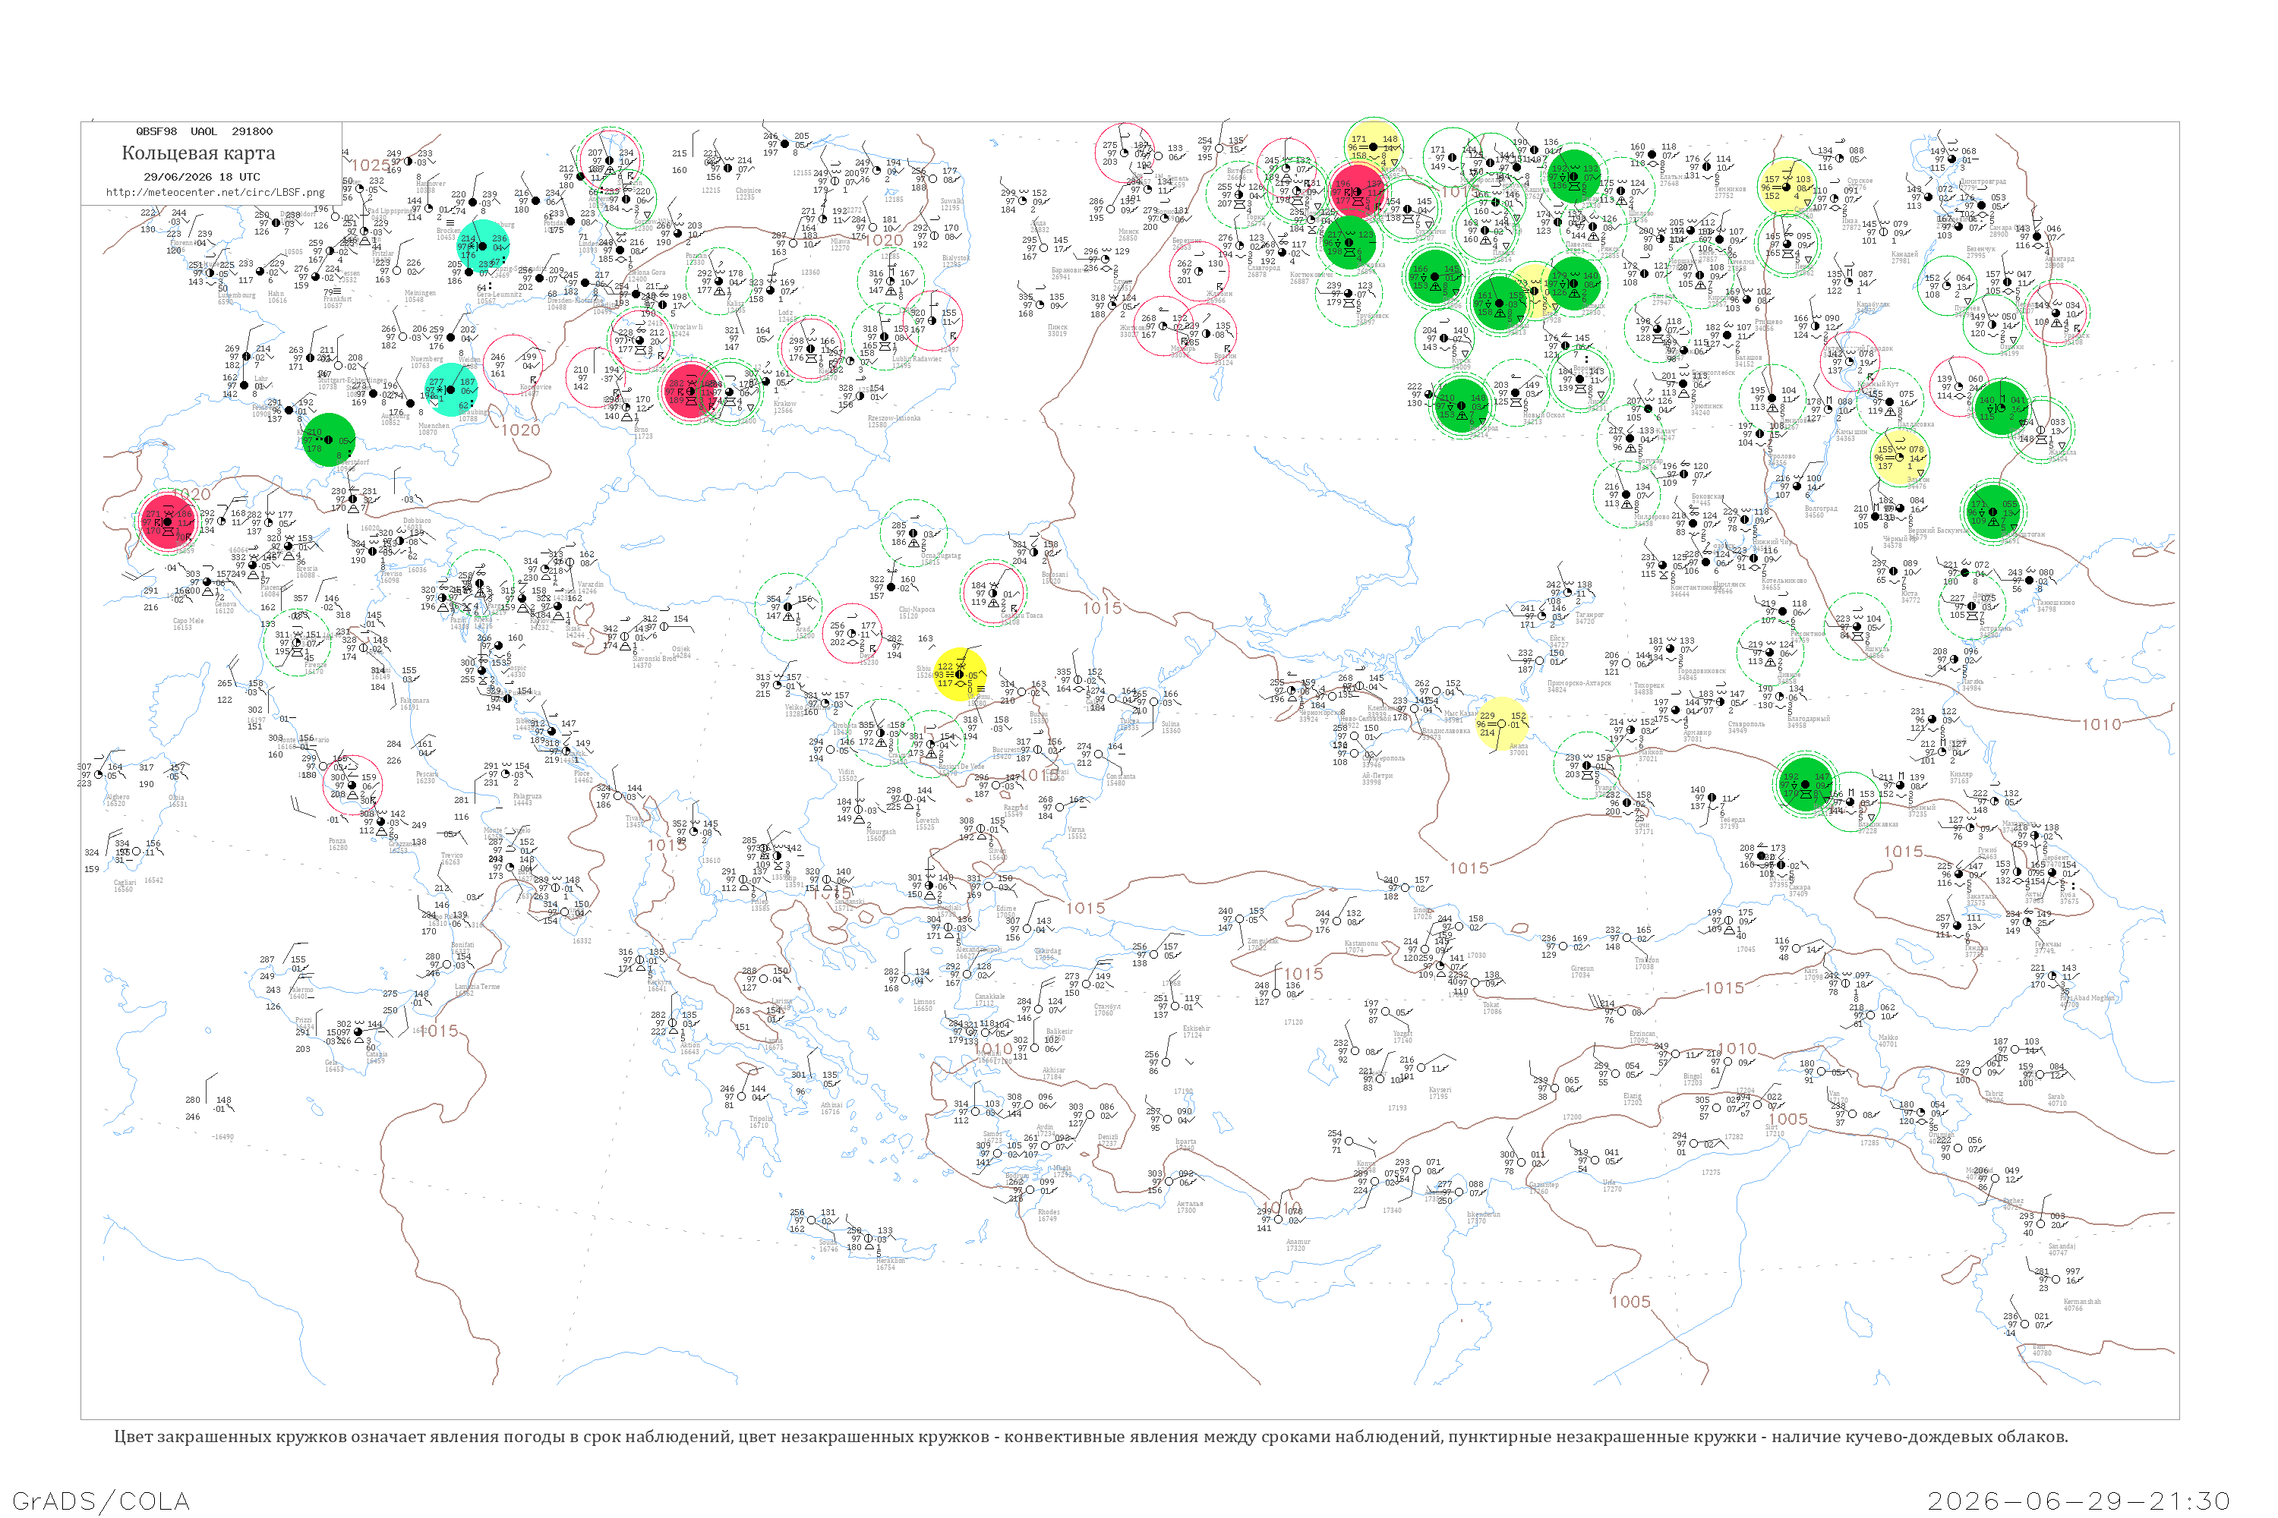The height and width of the screenshot is (1518, 2278).
Task: Click the "Ай-Петри 33998" station label
Action: [1376, 779]
